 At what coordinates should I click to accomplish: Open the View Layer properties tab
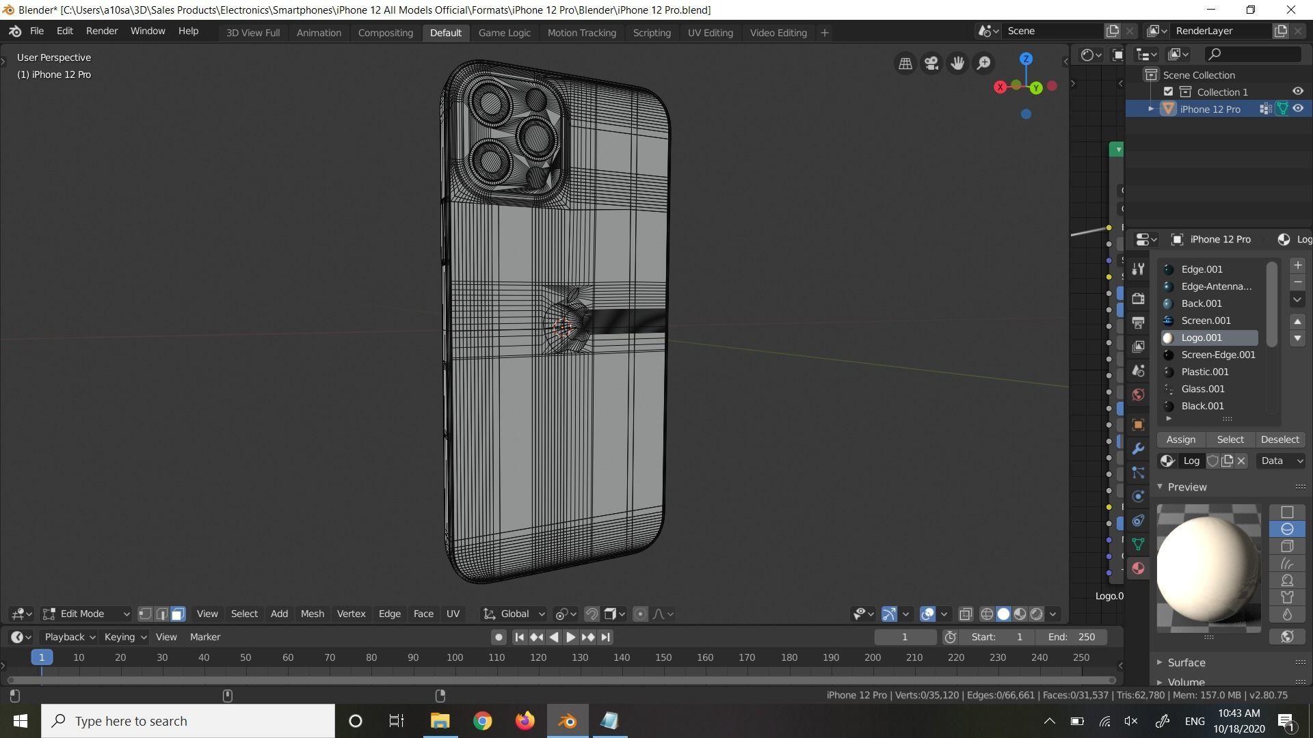tap(1138, 346)
